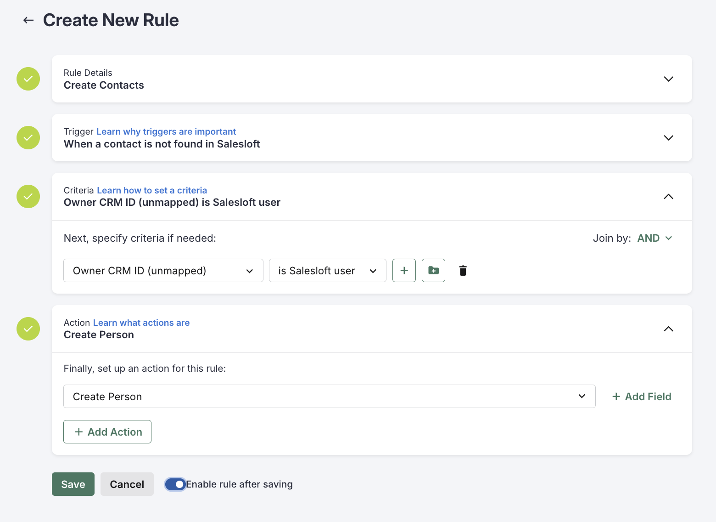This screenshot has width=716, height=522.
Task: Click the green checkmark beside Rule Details
Action: point(28,79)
